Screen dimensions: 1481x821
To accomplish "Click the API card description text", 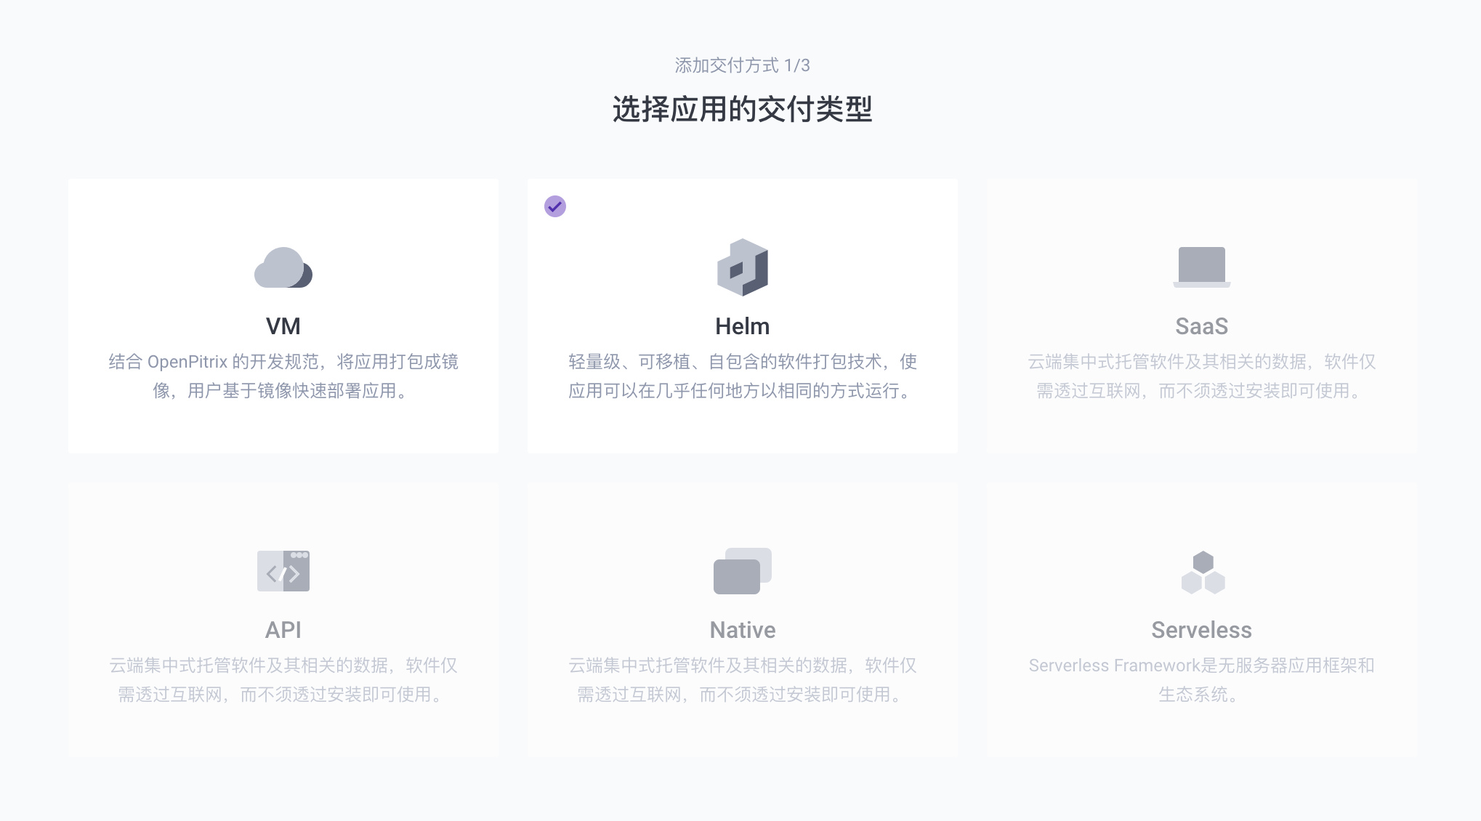I will (283, 680).
